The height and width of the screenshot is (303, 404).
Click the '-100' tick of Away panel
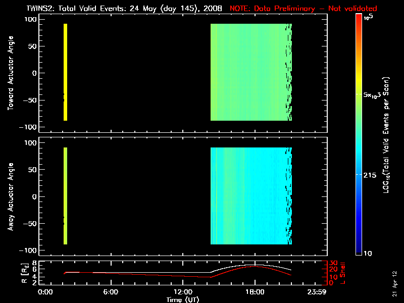(28, 250)
